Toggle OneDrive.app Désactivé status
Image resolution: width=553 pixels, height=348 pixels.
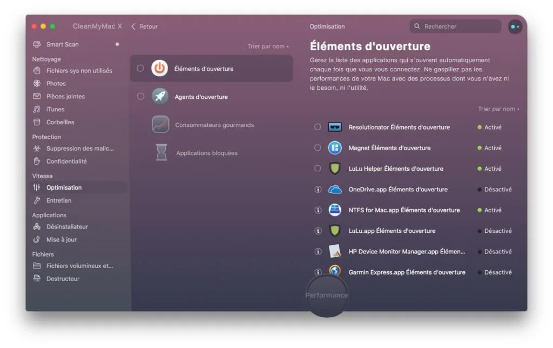494,190
